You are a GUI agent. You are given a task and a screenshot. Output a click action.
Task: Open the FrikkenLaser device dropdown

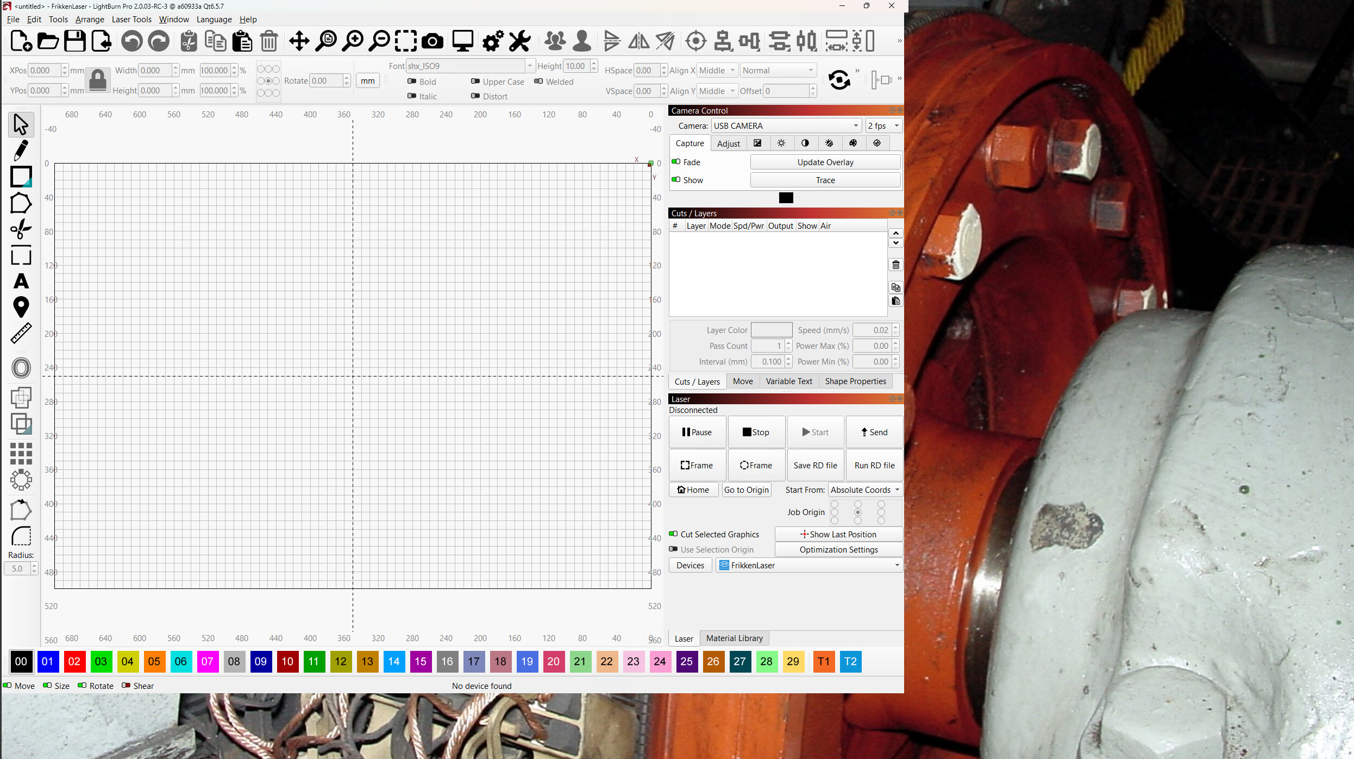[x=808, y=566]
